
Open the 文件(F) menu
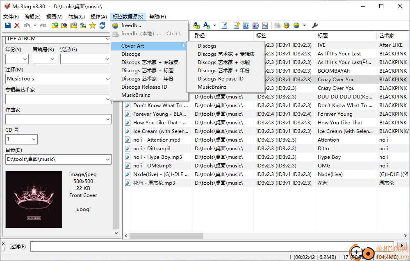[11, 17]
